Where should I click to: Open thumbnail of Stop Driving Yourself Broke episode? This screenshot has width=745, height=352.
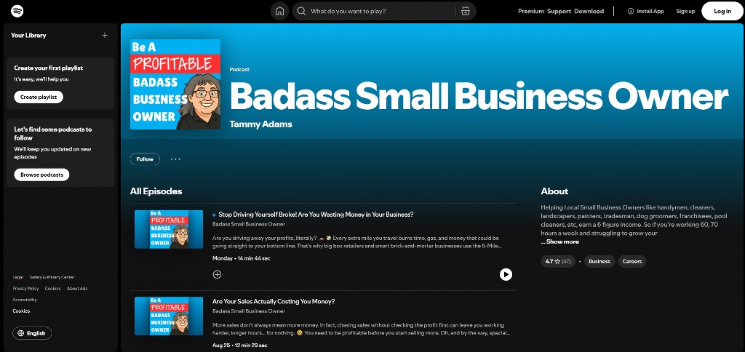169,229
